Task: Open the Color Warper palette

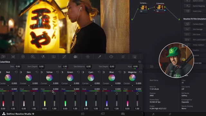Action: point(88,57)
